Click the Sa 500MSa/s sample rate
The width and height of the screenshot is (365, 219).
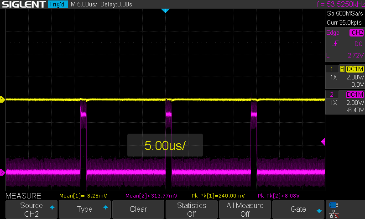coord(345,13)
